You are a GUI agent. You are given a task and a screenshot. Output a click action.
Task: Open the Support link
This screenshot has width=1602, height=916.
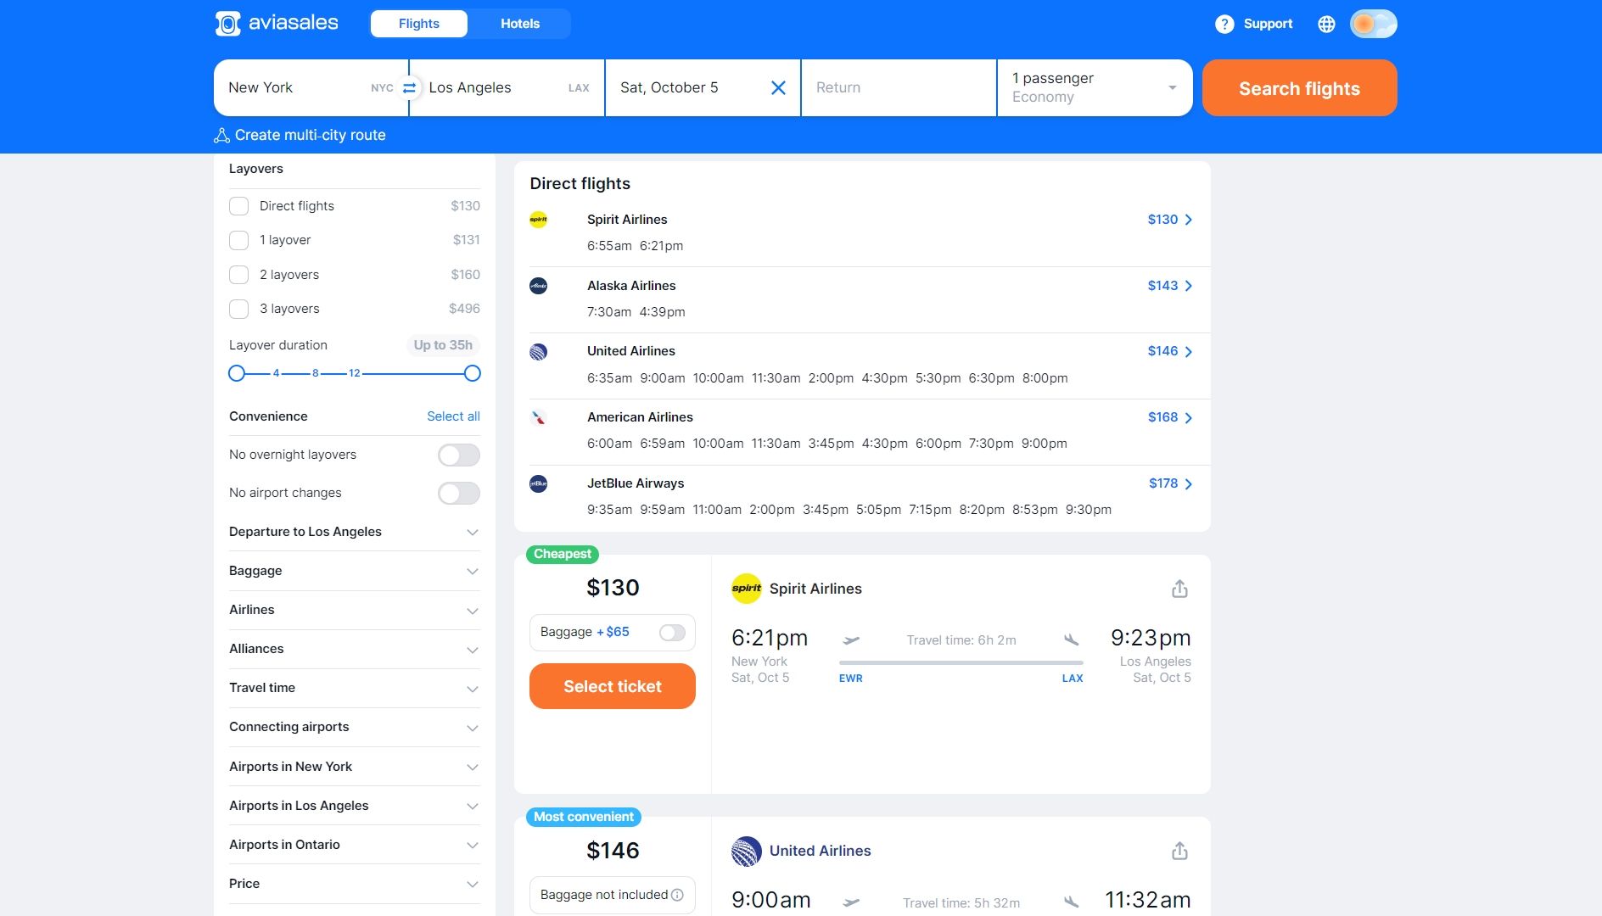point(1268,24)
